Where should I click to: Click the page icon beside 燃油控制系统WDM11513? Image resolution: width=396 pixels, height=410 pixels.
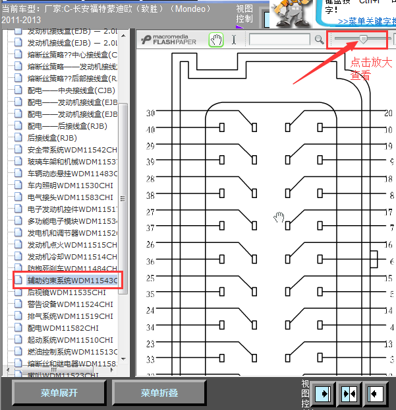point(18,351)
